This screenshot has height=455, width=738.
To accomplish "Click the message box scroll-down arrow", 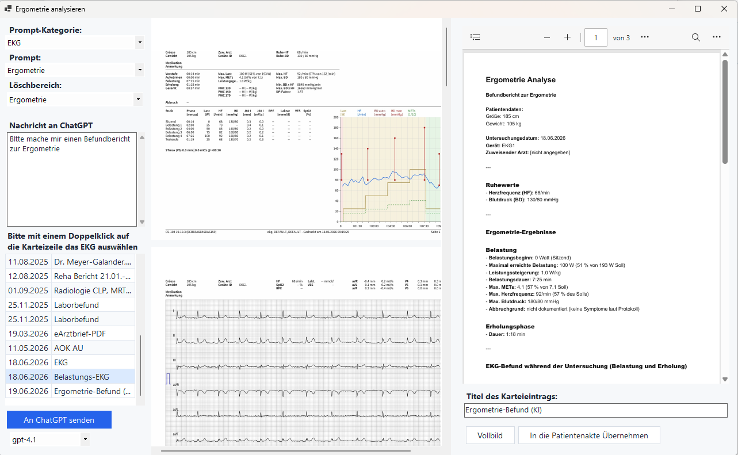I will pos(142,222).
